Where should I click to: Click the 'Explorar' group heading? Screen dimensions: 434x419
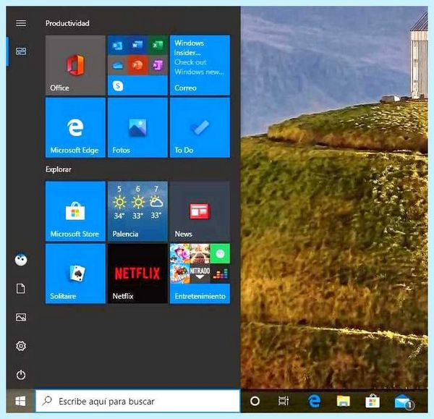click(x=59, y=169)
